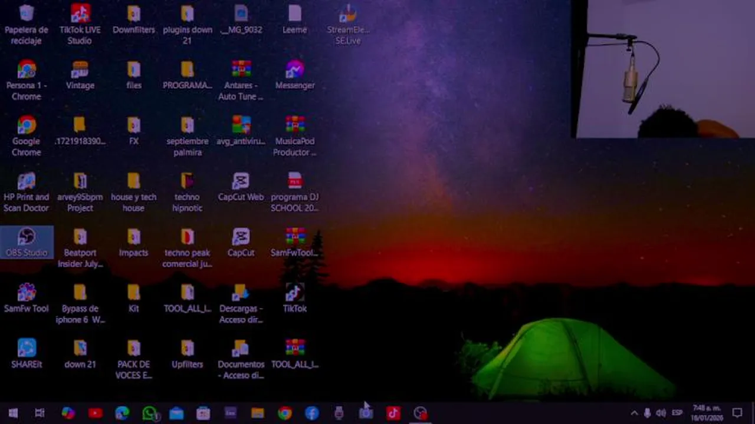Viewport: 755px width, 424px height.
Task: Select Bypass de iphone 6 folder
Action: click(80, 304)
